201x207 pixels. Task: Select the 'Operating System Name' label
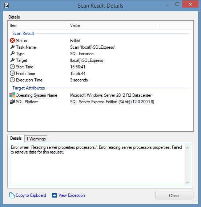click(37, 95)
